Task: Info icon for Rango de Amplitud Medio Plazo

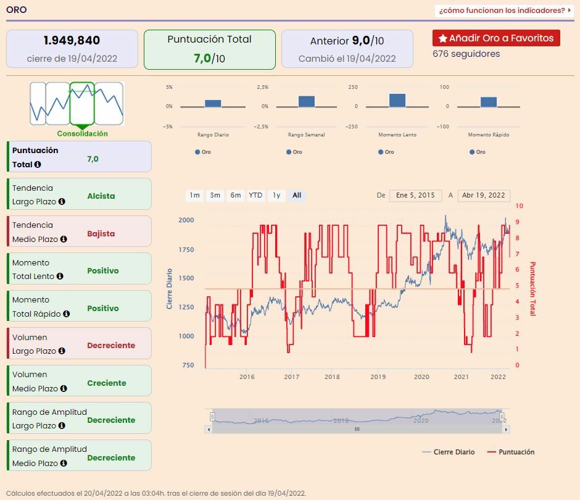Action: coord(64,463)
